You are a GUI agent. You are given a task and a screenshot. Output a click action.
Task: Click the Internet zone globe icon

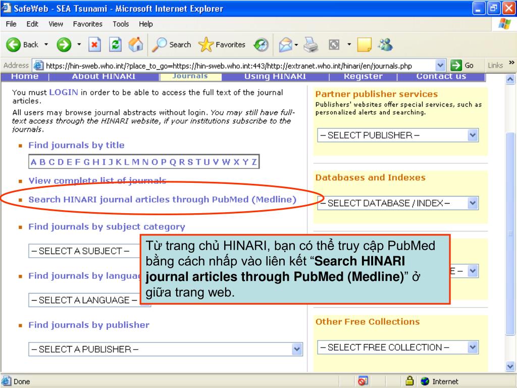[425, 381]
